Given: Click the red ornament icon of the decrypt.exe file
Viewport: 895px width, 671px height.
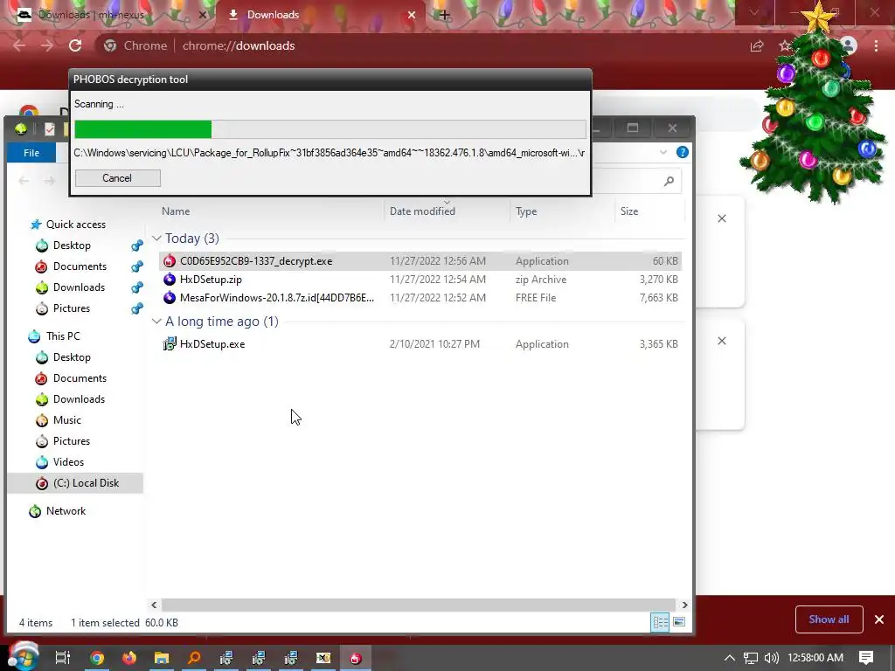Looking at the screenshot, I should (x=170, y=260).
